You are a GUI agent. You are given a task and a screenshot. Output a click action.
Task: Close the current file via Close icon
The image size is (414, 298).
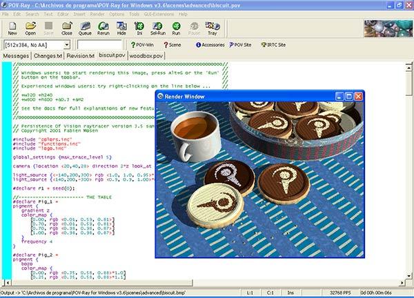pyautogui.click(x=67, y=28)
